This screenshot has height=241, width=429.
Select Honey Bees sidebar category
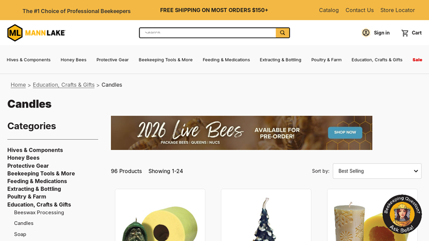point(23,157)
